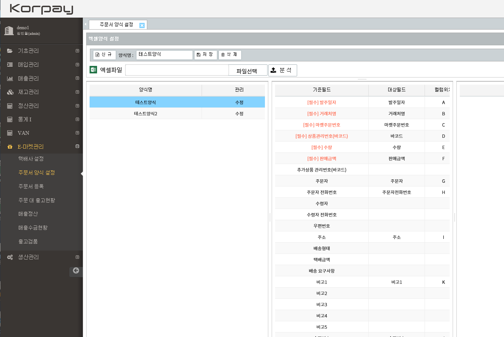Viewport: 504px width, 337px height.
Task: Click the 비고1 target field cell
Action: [396, 282]
